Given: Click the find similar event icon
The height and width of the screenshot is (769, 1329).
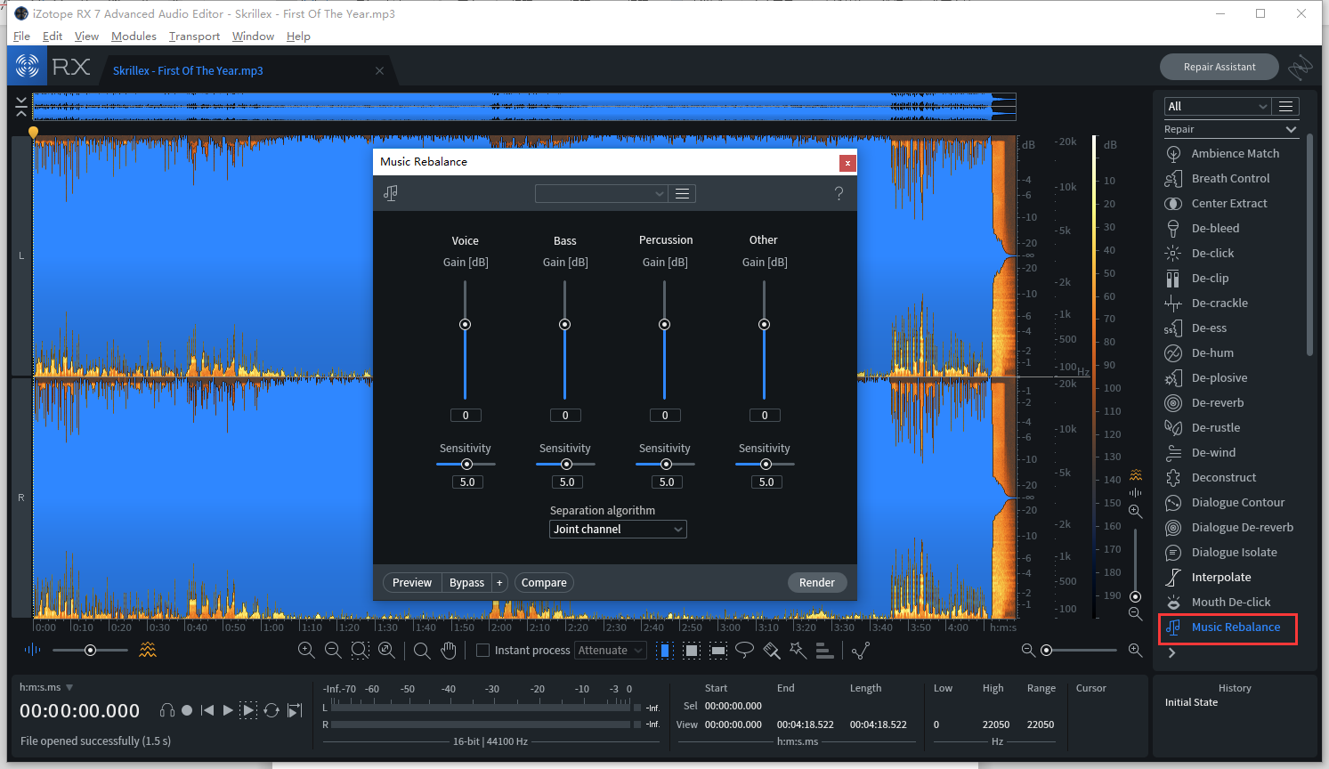Looking at the screenshot, I should (860, 651).
